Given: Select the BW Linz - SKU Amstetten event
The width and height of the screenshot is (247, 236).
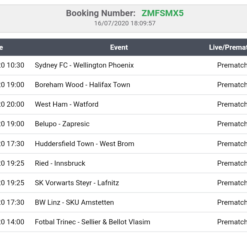Looking at the screenshot, I should (74, 202).
